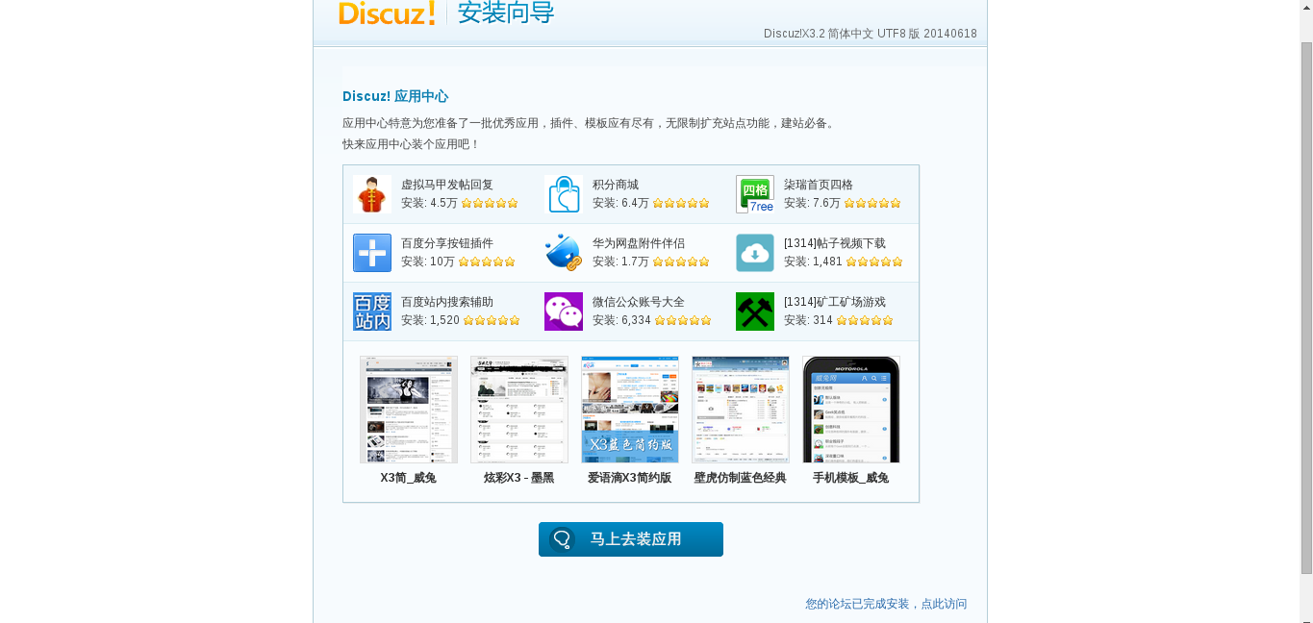Click the 矿工矿场游戏 pickaxe icon
1313x623 pixels.
coord(755,311)
